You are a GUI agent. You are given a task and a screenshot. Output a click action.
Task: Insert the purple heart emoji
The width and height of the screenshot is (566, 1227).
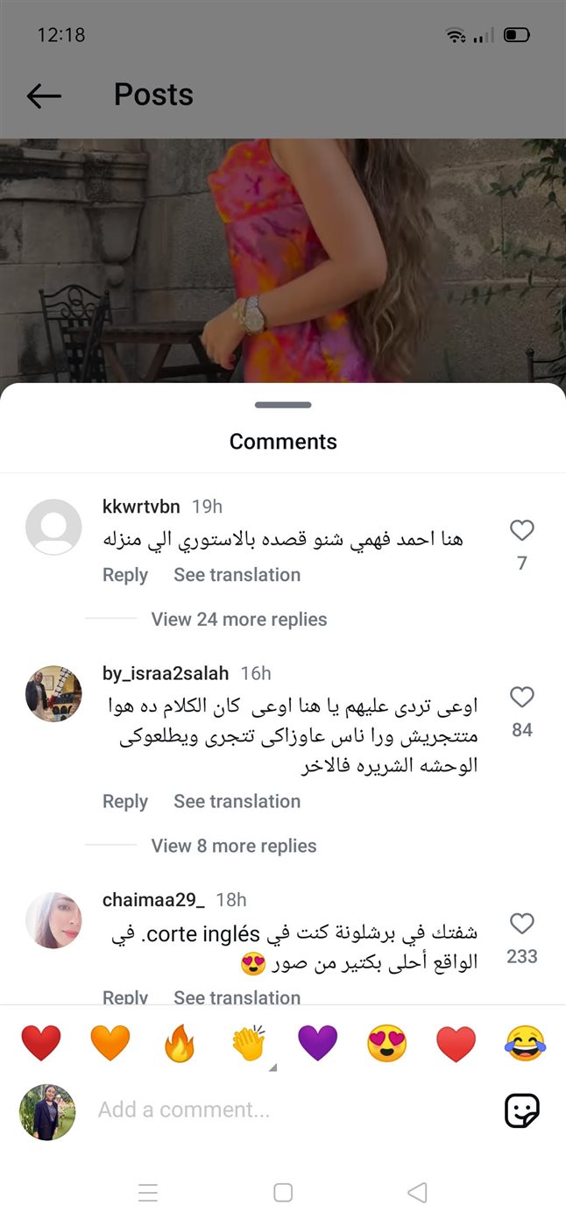pos(318,1045)
